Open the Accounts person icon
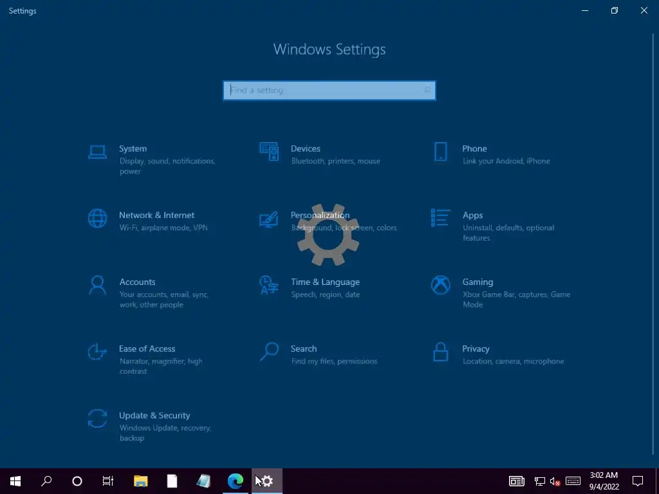Screen dimensions: 659x494 [97, 285]
